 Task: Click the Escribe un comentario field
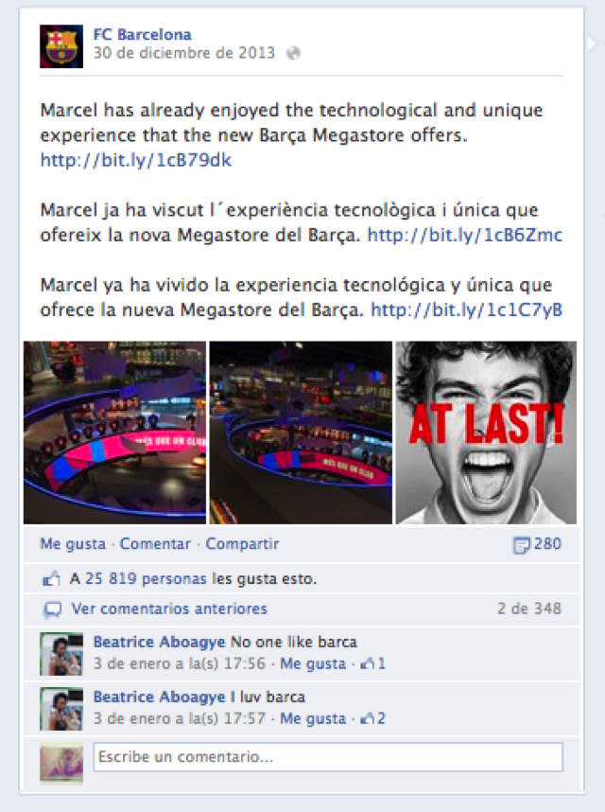pos(328,757)
